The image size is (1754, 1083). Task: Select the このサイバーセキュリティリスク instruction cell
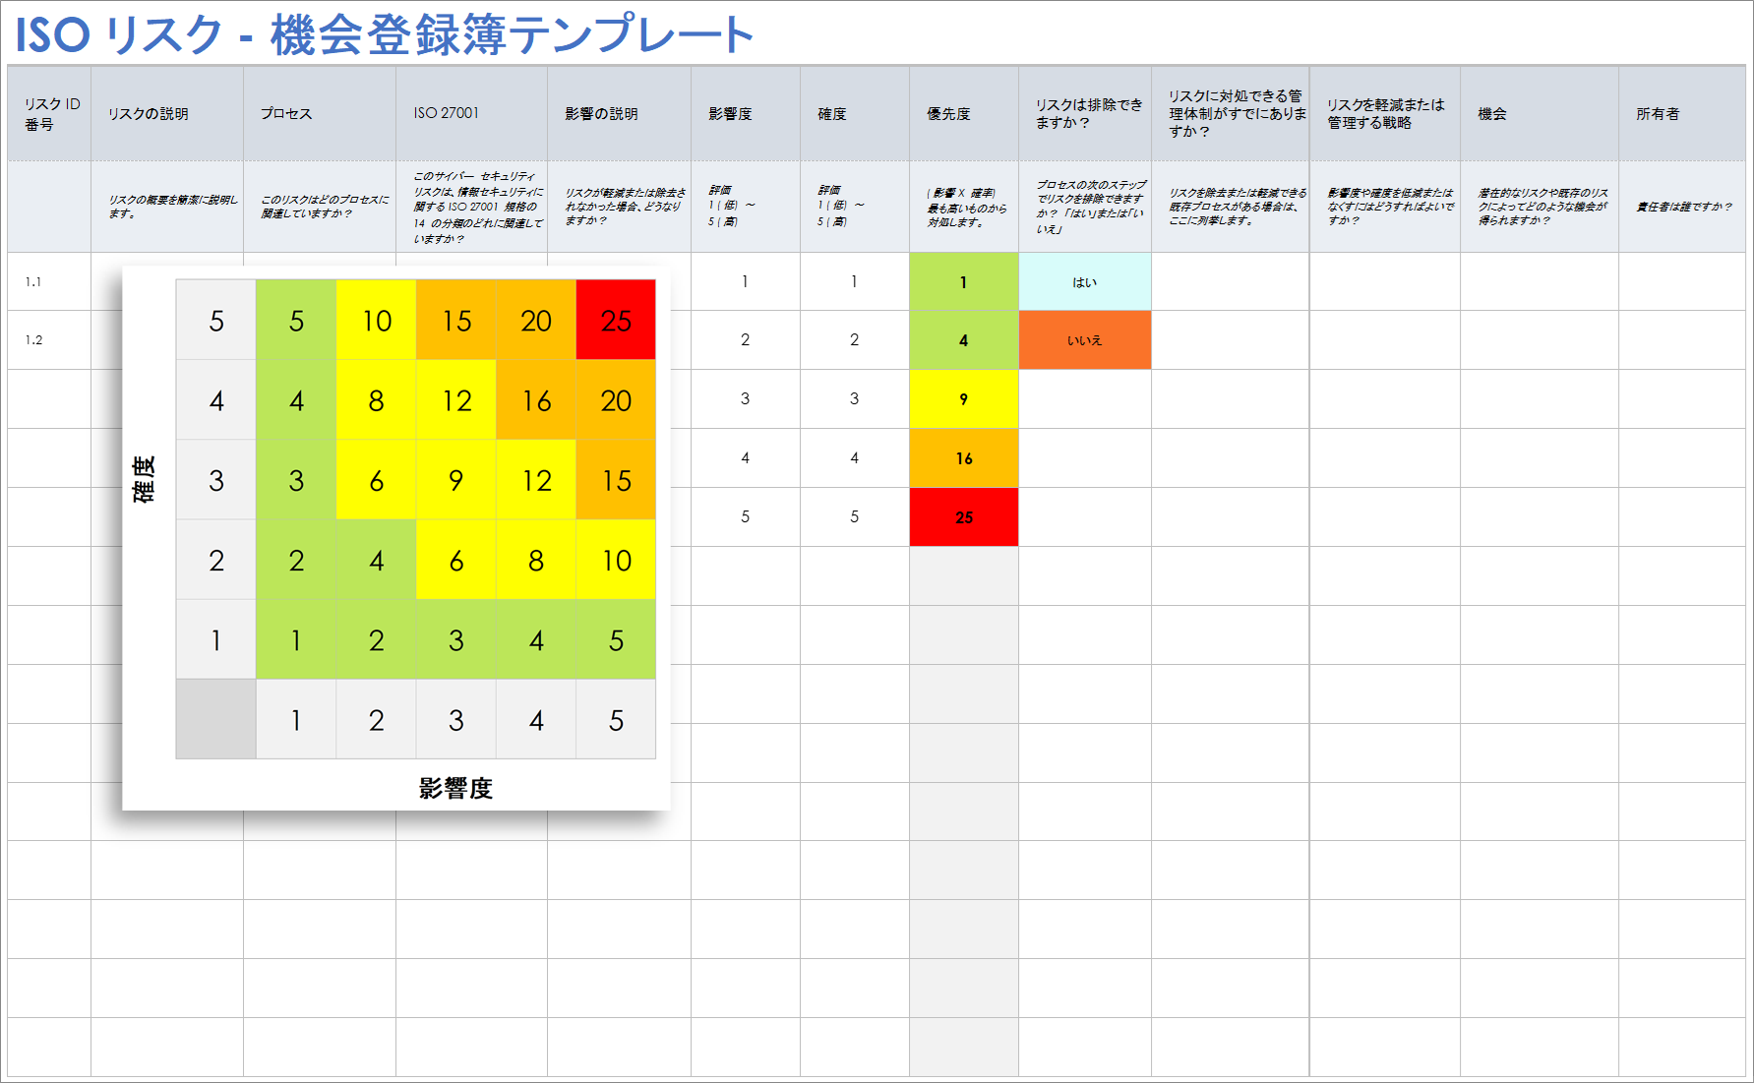(472, 207)
